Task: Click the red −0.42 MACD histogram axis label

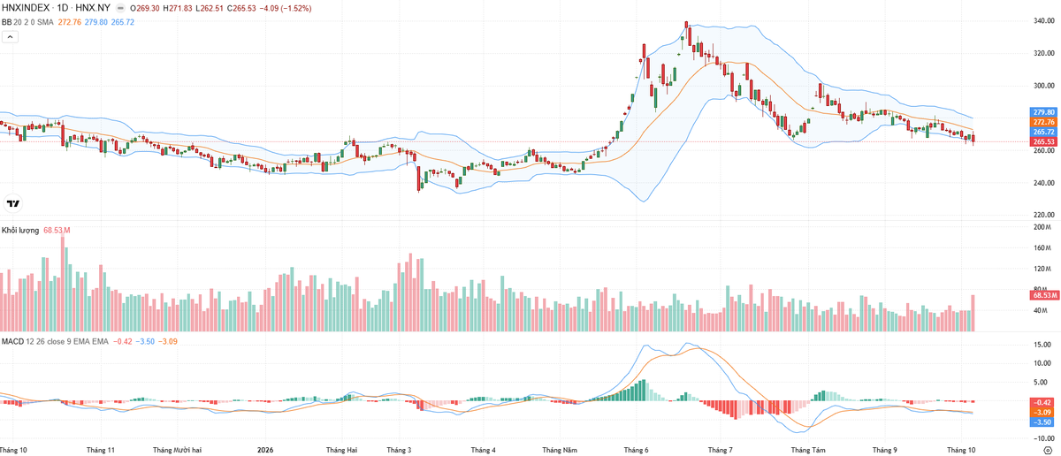Action: coord(1044,402)
